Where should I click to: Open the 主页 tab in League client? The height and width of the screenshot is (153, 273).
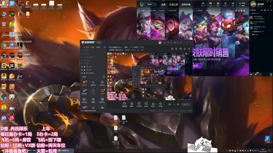163,4
